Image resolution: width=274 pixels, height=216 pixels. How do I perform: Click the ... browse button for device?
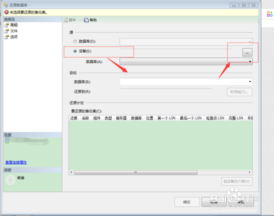pos(247,52)
